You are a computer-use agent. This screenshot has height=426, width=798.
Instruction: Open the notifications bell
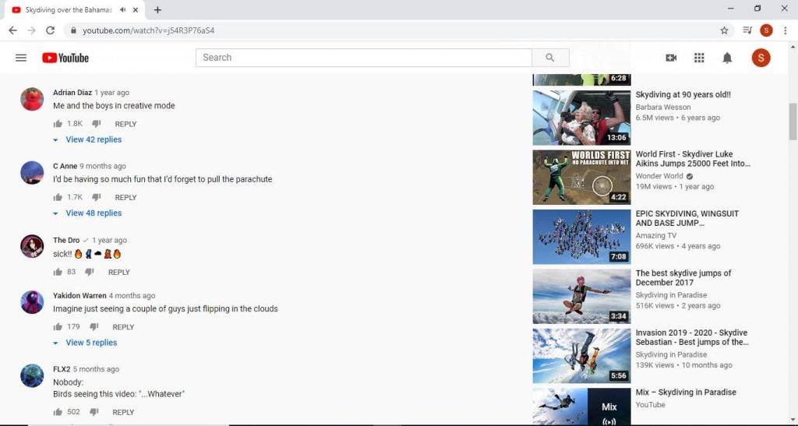click(x=727, y=58)
